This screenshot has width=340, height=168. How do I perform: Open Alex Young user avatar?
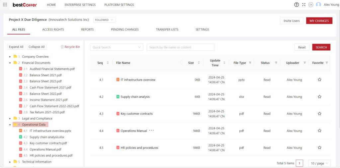[x=318, y=5]
